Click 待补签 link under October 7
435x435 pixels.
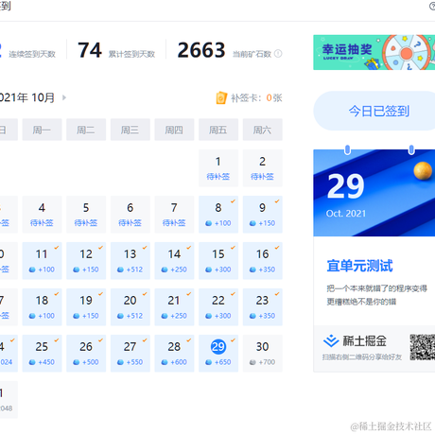point(174,223)
